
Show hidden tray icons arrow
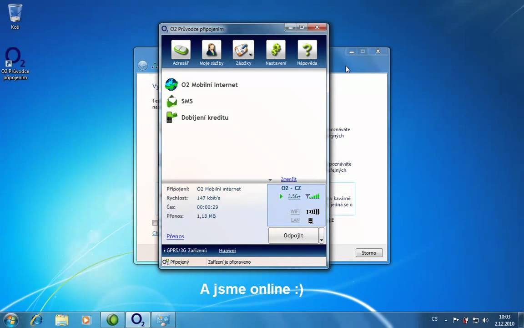click(x=446, y=320)
